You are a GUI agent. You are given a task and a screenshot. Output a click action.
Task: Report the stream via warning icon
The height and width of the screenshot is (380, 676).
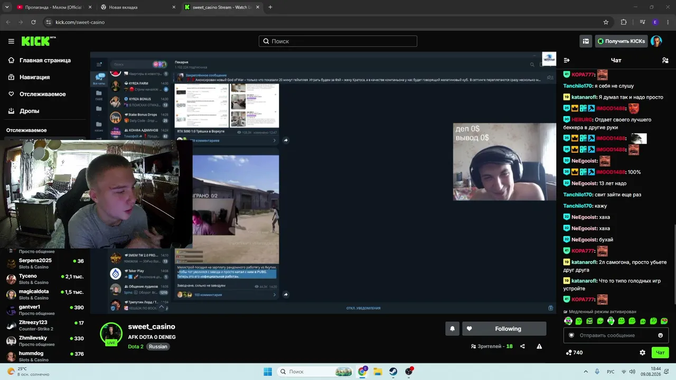tap(539, 346)
